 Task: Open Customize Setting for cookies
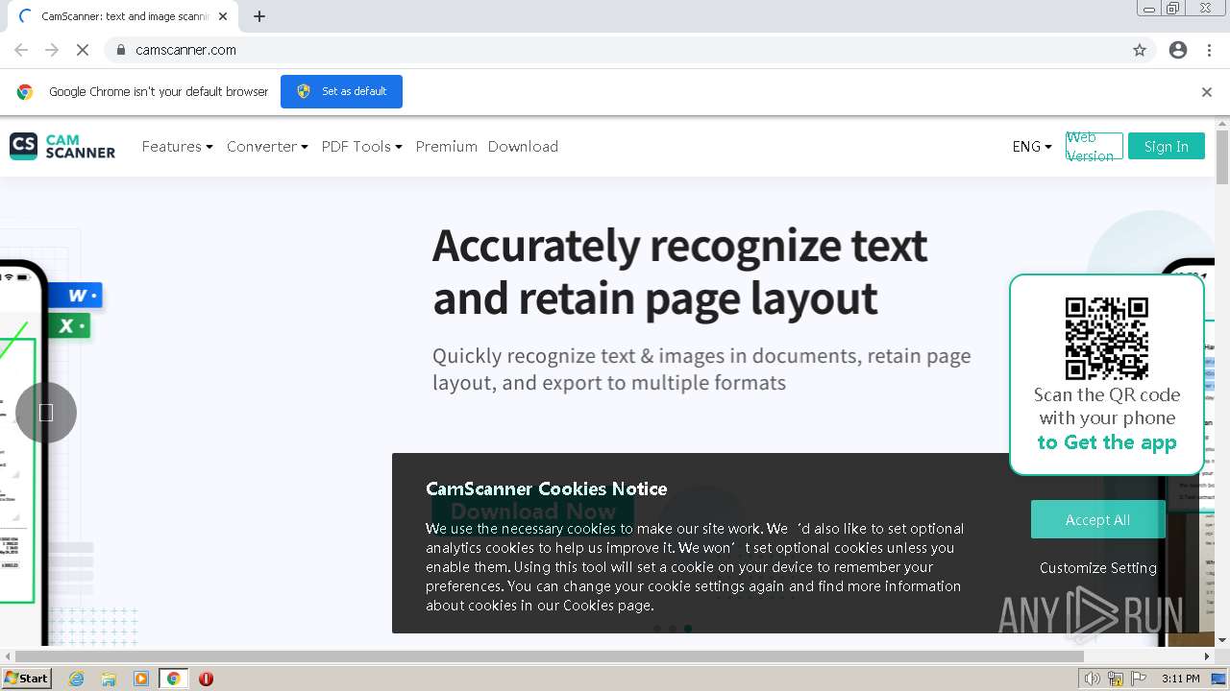(1097, 567)
